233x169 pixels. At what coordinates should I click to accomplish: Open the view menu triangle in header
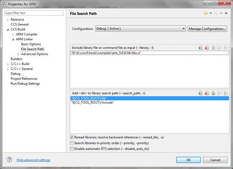tap(226, 13)
